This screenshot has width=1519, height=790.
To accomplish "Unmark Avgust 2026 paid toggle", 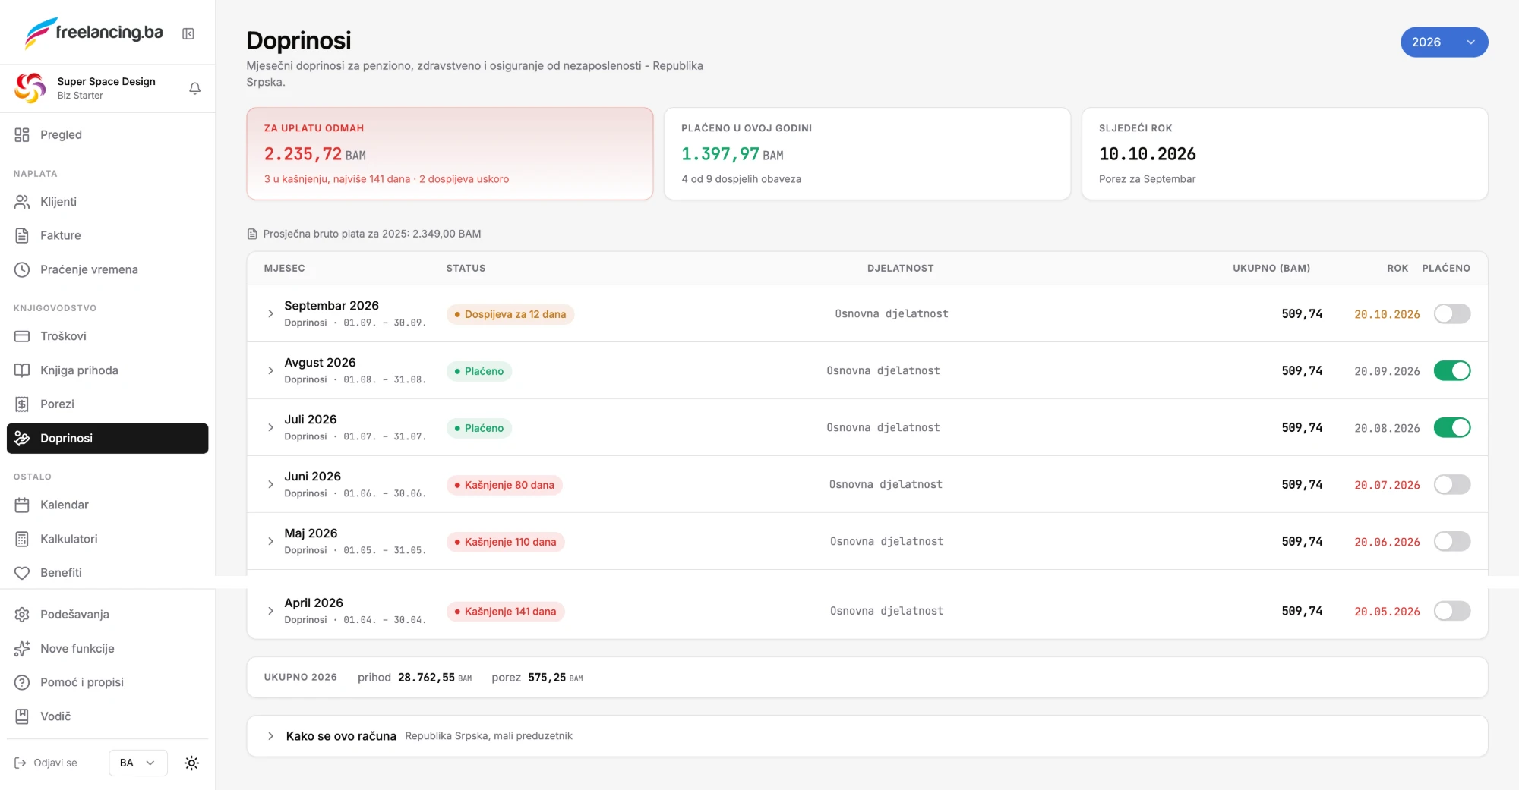I will pos(1452,370).
